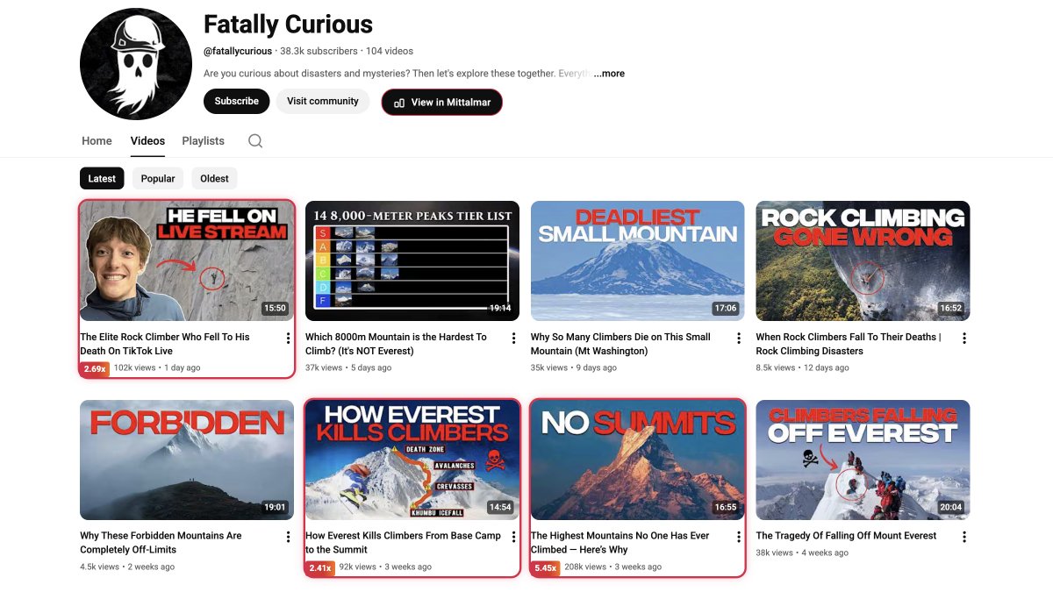Click the Visit community button
The image size is (1053, 592).
click(x=323, y=102)
